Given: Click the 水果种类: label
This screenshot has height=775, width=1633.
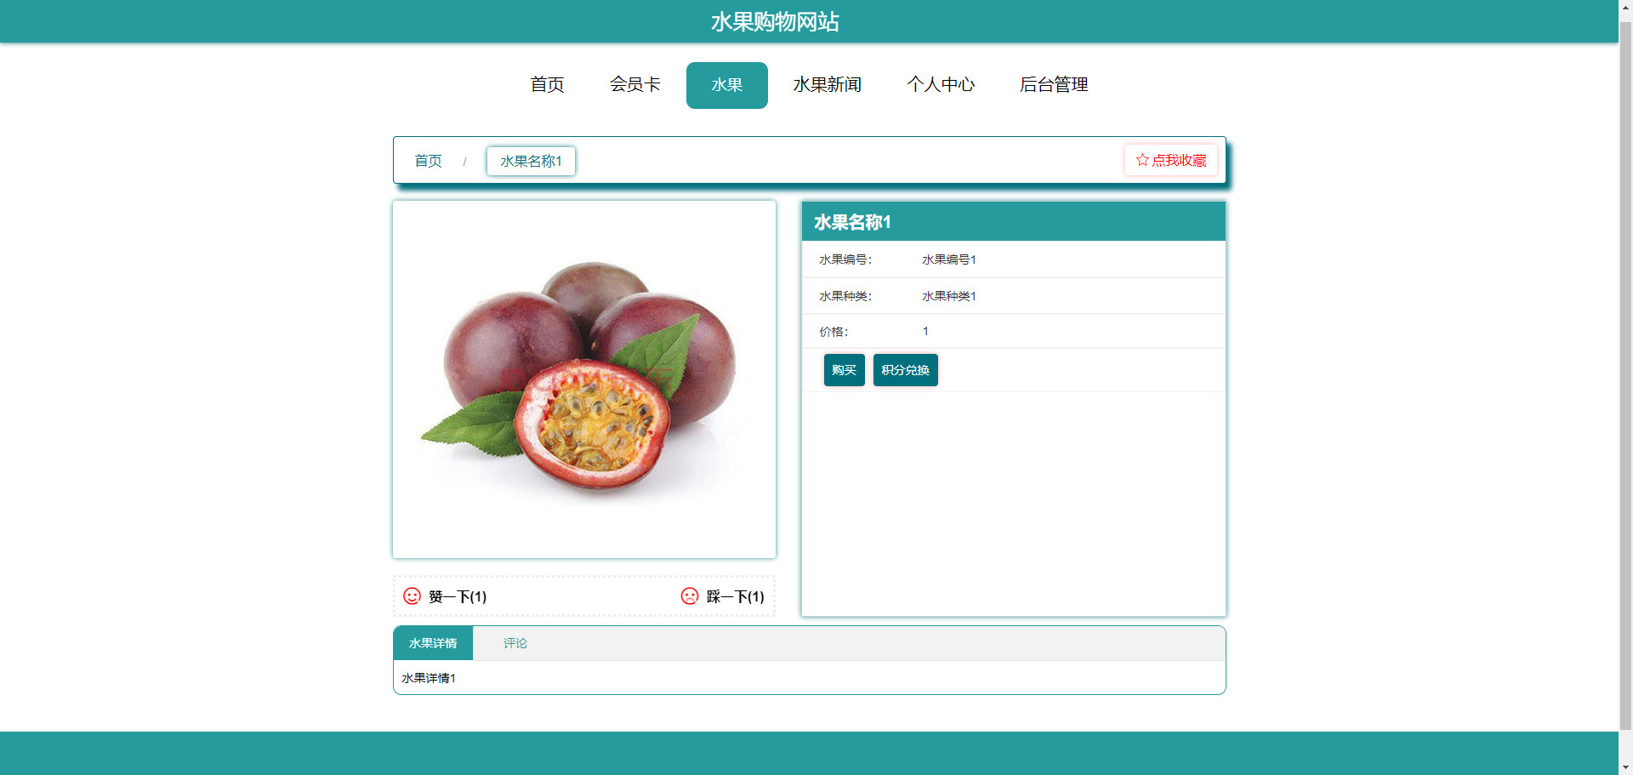Looking at the screenshot, I should pyautogui.click(x=845, y=296).
